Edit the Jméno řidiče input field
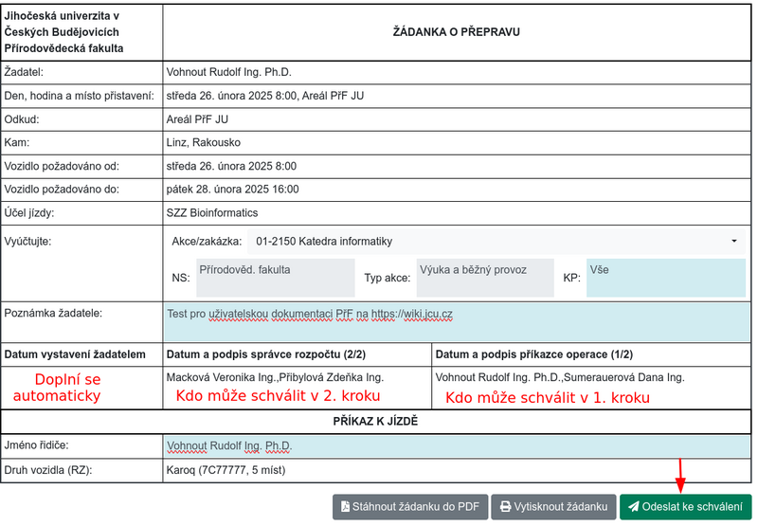 tap(455, 445)
